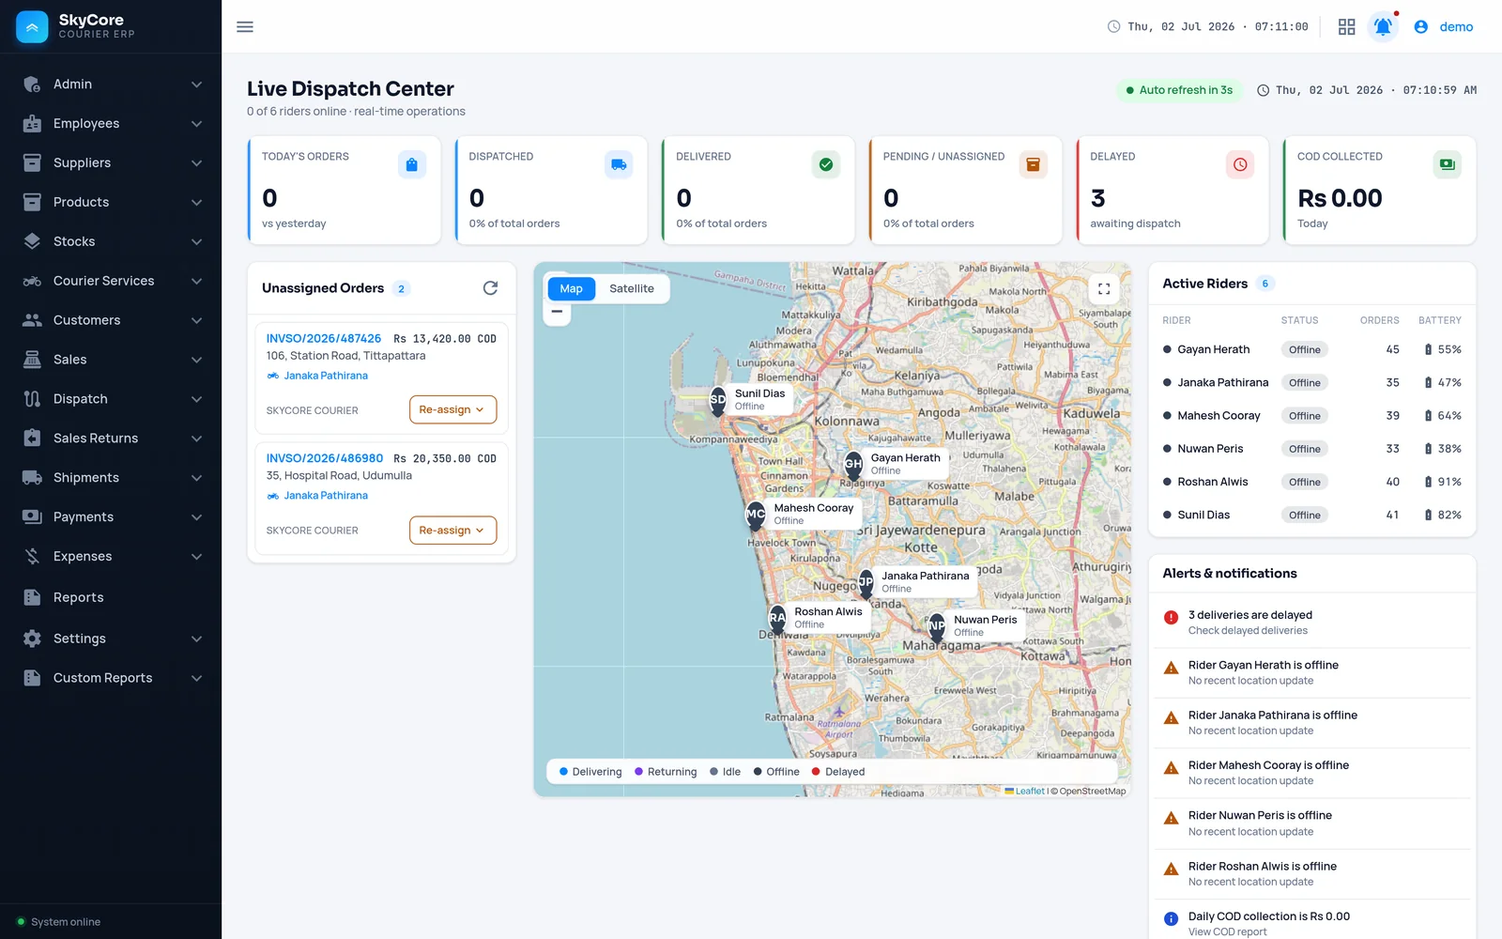Screen dimensions: 1502x939
Task: Expand the Employees menu
Action: point(111,124)
